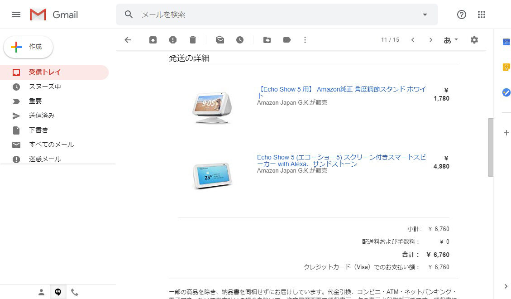Click the 合計 total line
The image size is (511, 299).
(425, 255)
